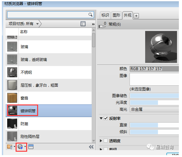Open the asset browser icon
Screen dimensions: 182x157
tap(31, 147)
